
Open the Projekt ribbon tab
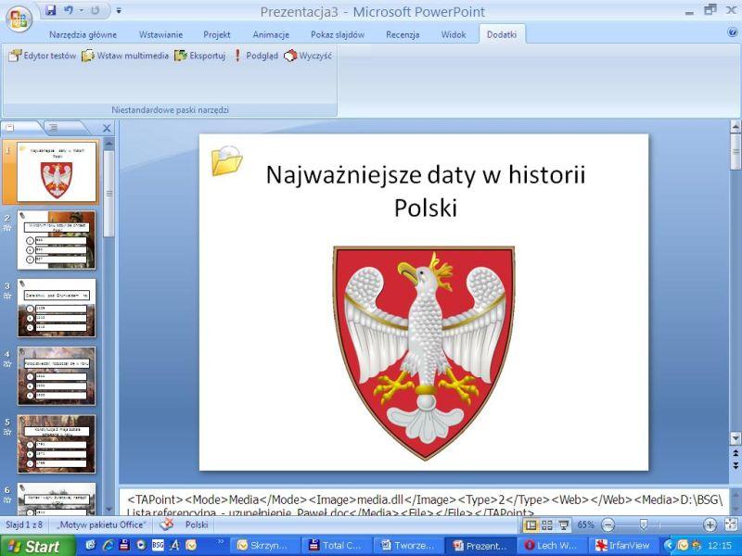(x=217, y=34)
